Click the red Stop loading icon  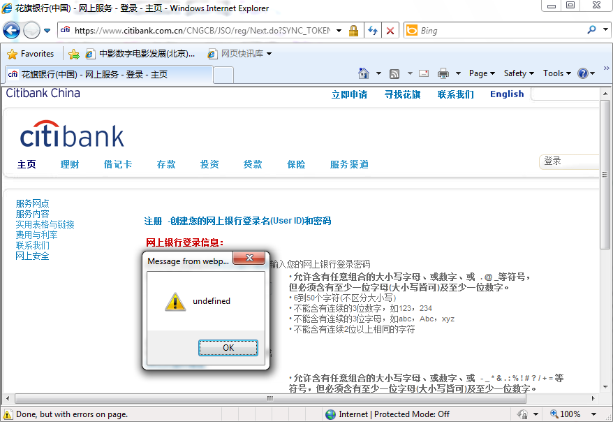click(x=390, y=31)
